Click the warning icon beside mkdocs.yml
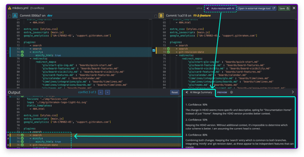Screen dimensions: 304x157 (x=9, y=8)
